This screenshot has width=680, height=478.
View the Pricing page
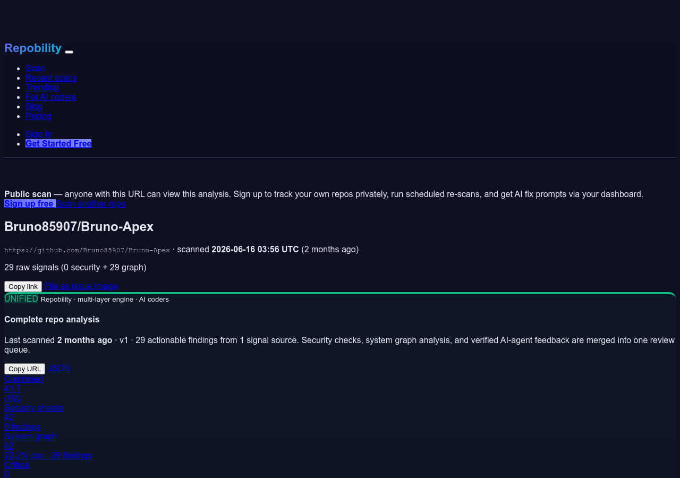[x=38, y=116]
